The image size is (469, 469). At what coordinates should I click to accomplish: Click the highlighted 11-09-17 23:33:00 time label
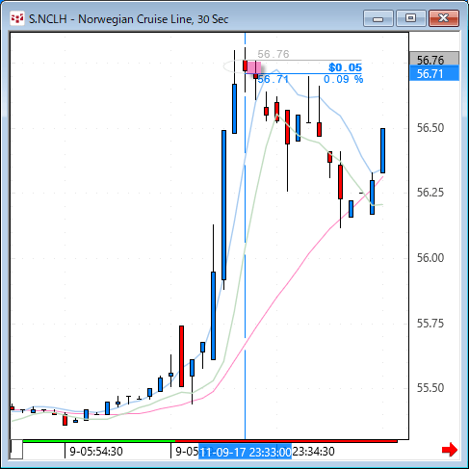[245, 452]
